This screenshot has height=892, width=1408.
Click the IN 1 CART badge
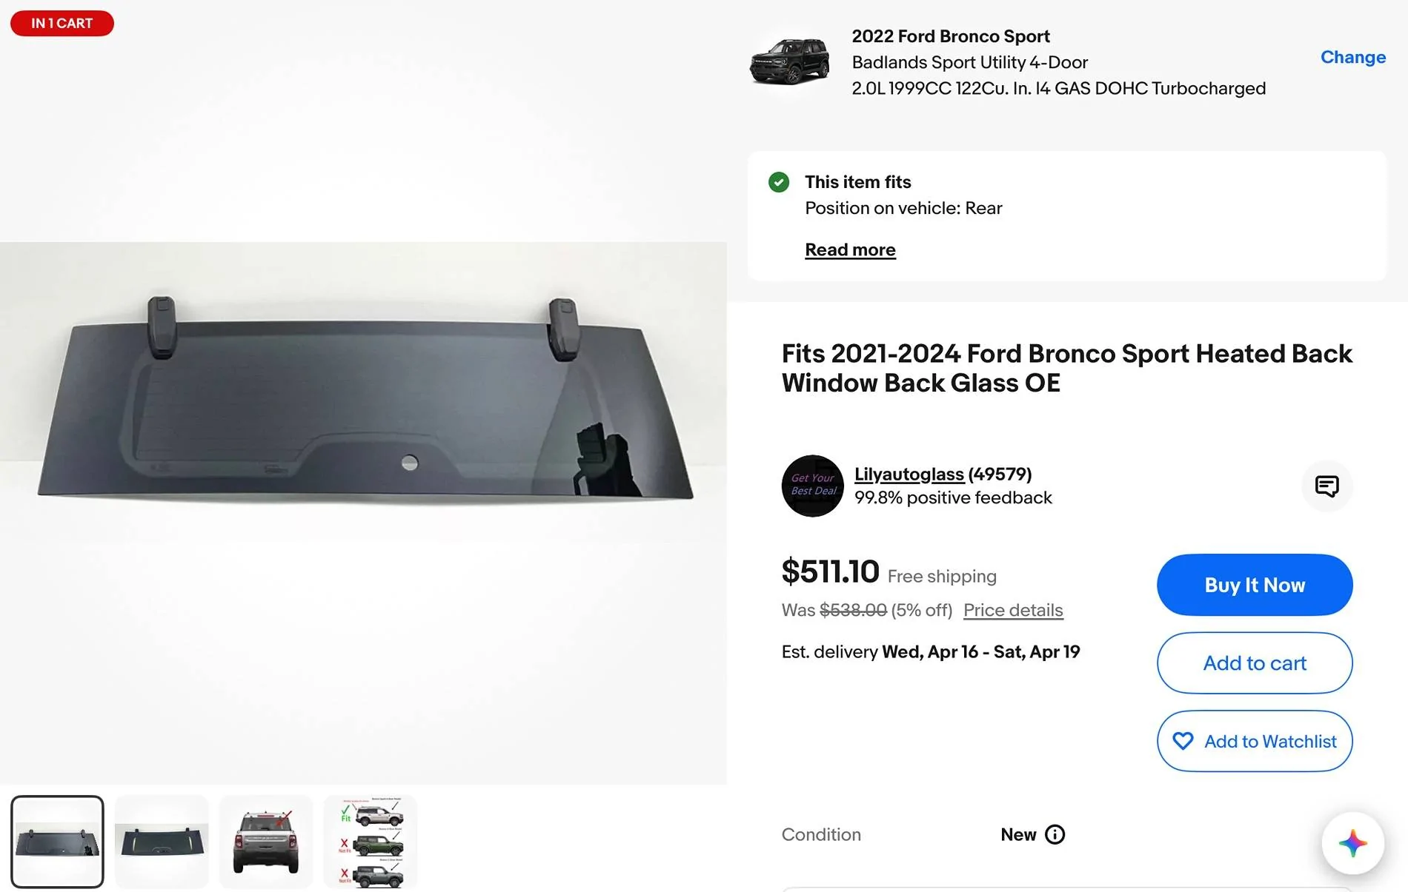coord(62,24)
